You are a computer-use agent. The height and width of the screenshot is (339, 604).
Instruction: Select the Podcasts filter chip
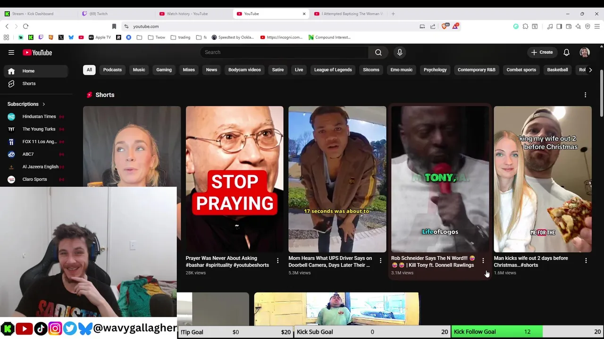112,70
